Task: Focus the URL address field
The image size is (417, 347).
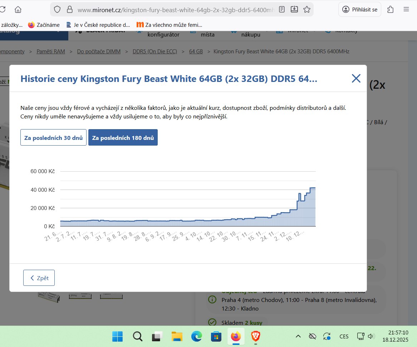Action: coord(172,10)
